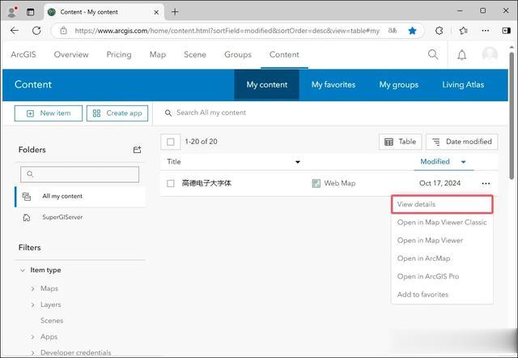Screen dimensions: 518x358
Task: Click the ArcGIS search magnifier icon
Action: pyautogui.click(x=433, y=54)
